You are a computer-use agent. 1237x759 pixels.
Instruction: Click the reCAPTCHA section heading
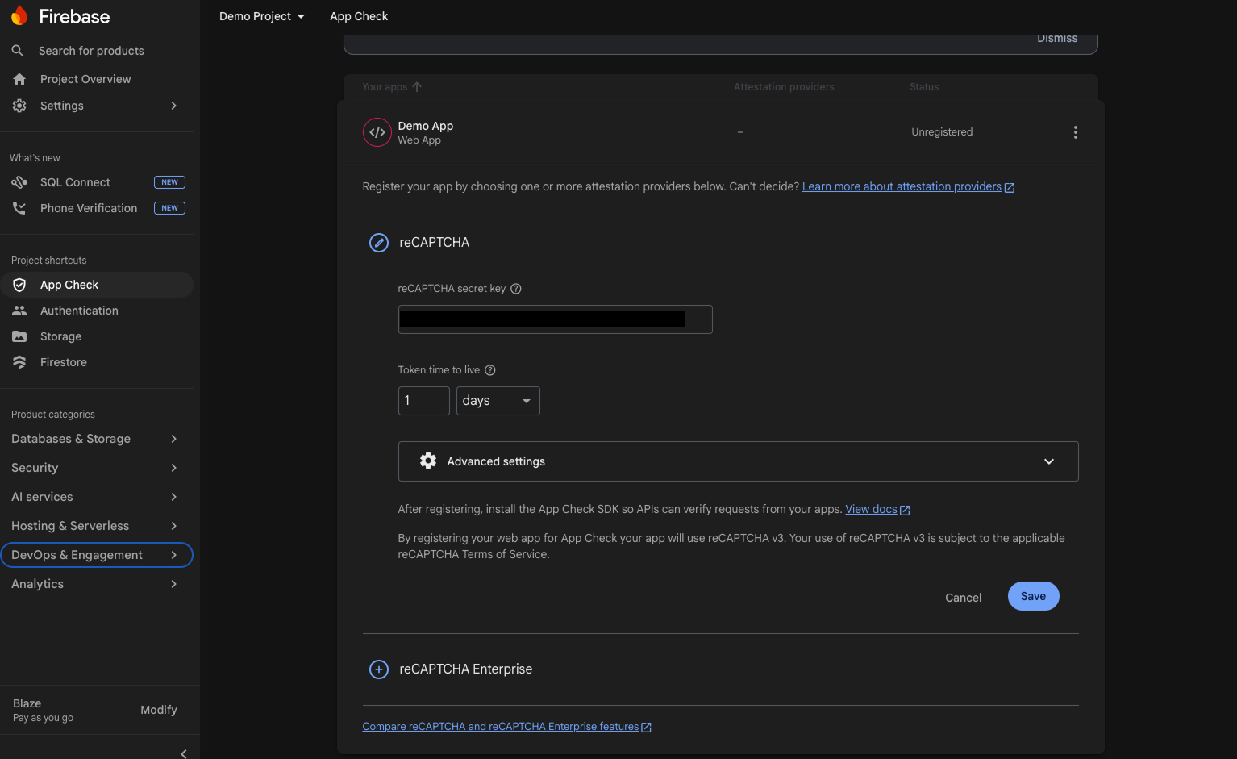(434, 243)
